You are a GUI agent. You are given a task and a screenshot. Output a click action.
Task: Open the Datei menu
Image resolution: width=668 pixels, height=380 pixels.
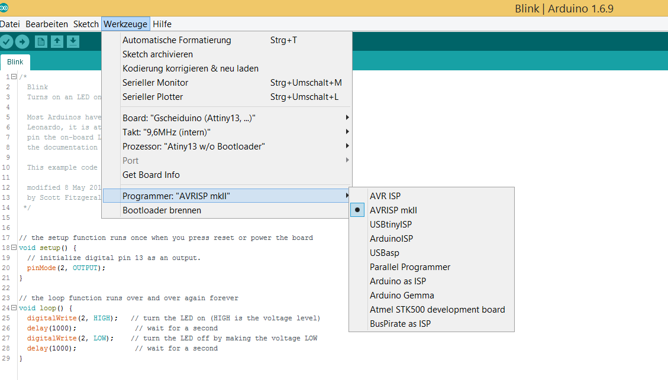[10, 24]
